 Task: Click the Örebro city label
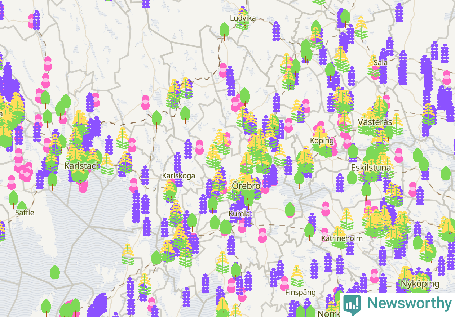click(246, 186)
